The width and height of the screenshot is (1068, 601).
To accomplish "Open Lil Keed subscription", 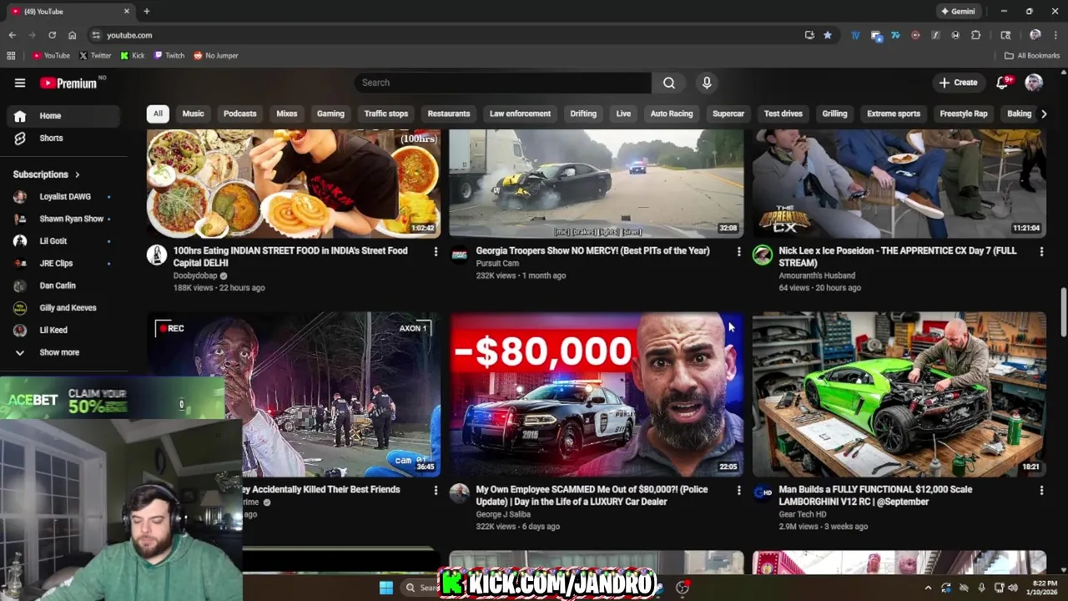I will [64, 330].
